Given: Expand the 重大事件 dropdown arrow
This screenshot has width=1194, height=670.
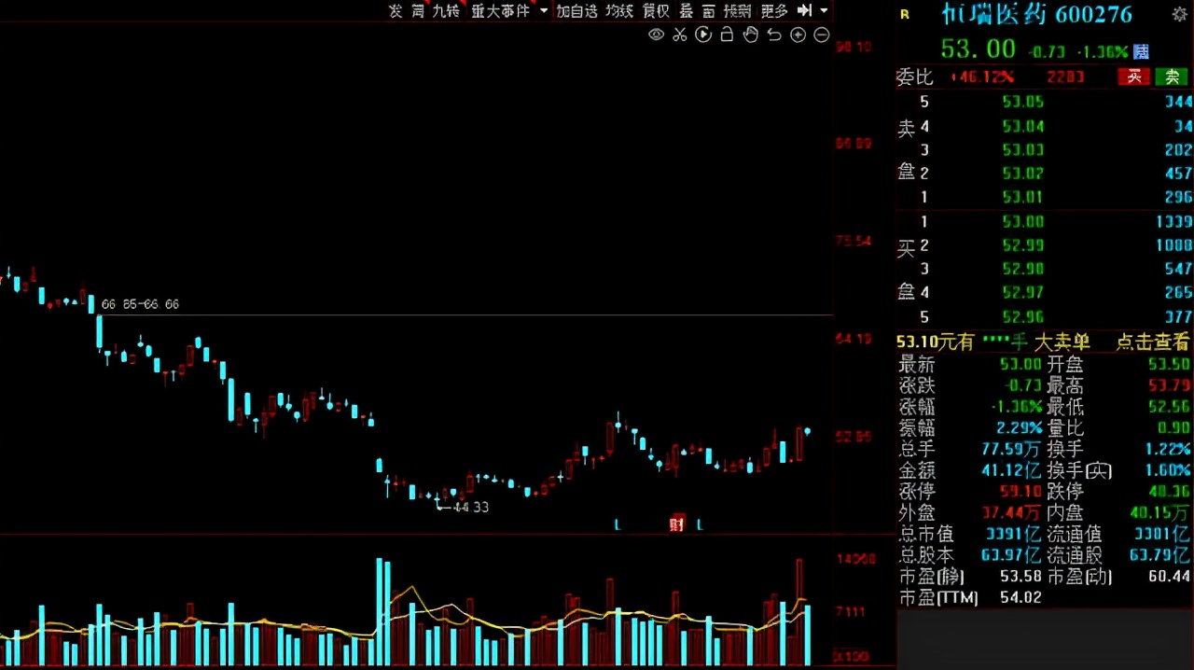Looking at the screenshot, I should [544, 11].
